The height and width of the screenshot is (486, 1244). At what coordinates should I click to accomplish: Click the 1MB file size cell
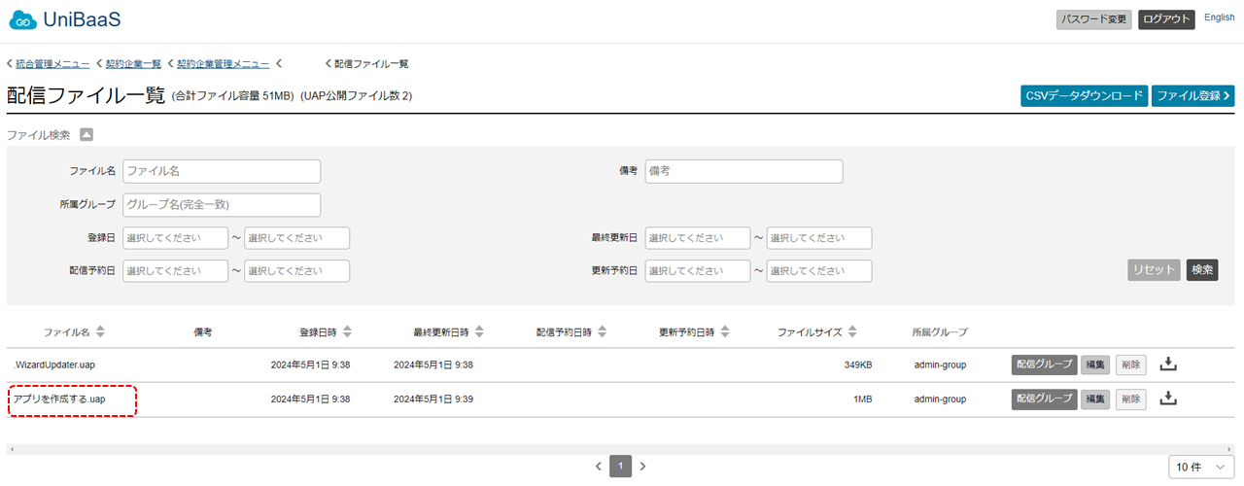pos(862,399)
